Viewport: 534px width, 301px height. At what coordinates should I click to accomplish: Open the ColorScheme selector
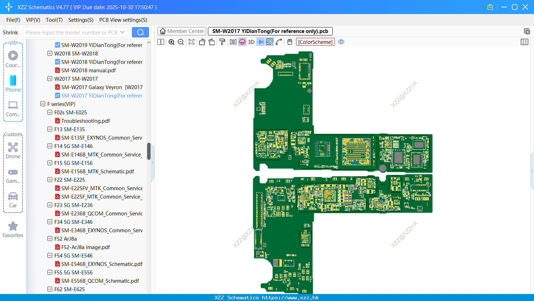pyautogui.click(x=315, y=42)
